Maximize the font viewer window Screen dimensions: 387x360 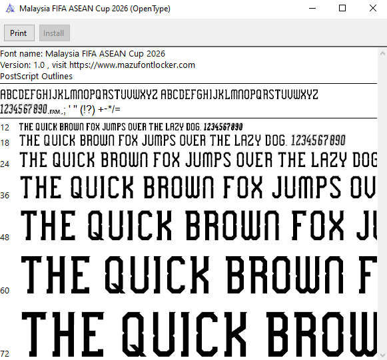(x=342, y=9)
